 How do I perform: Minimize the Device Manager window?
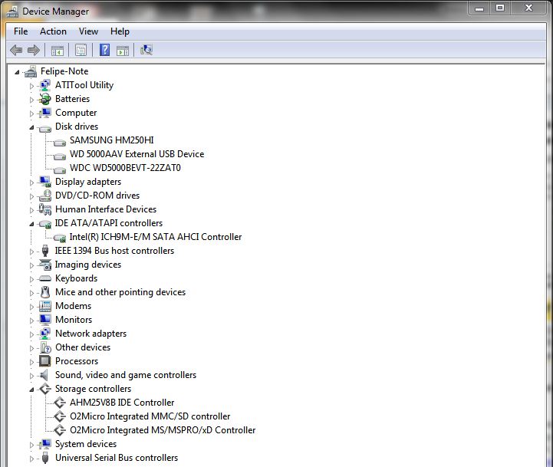[x=479, y=8]
